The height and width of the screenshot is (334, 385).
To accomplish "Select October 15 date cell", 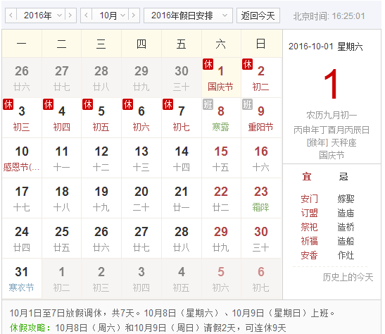I will click(221, 158).
